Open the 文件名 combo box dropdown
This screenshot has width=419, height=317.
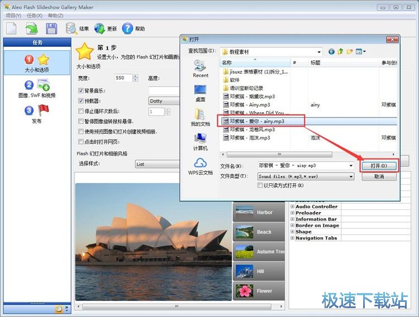pyautogui.click(x=351, y=166)
